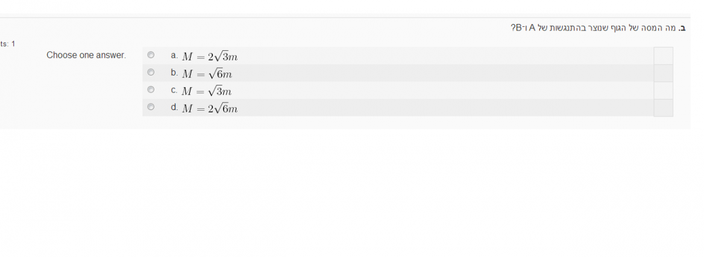
Task: Click the formula M = √3m
Action: (207, 91)
